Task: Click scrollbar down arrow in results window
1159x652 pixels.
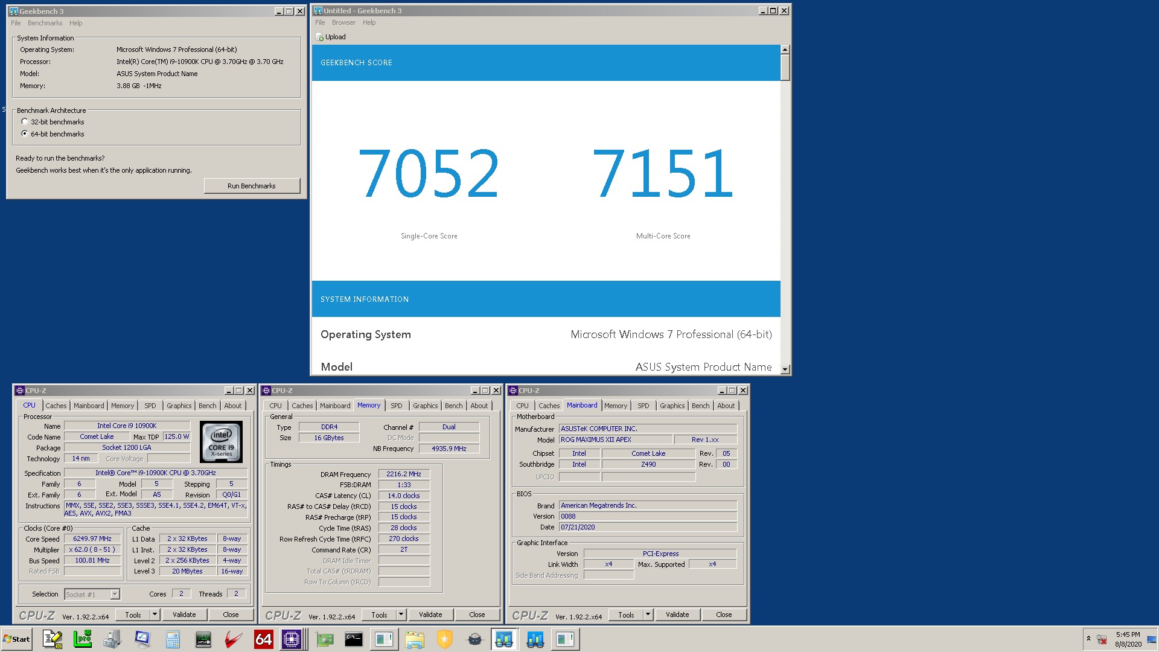Action: point(785,369)
